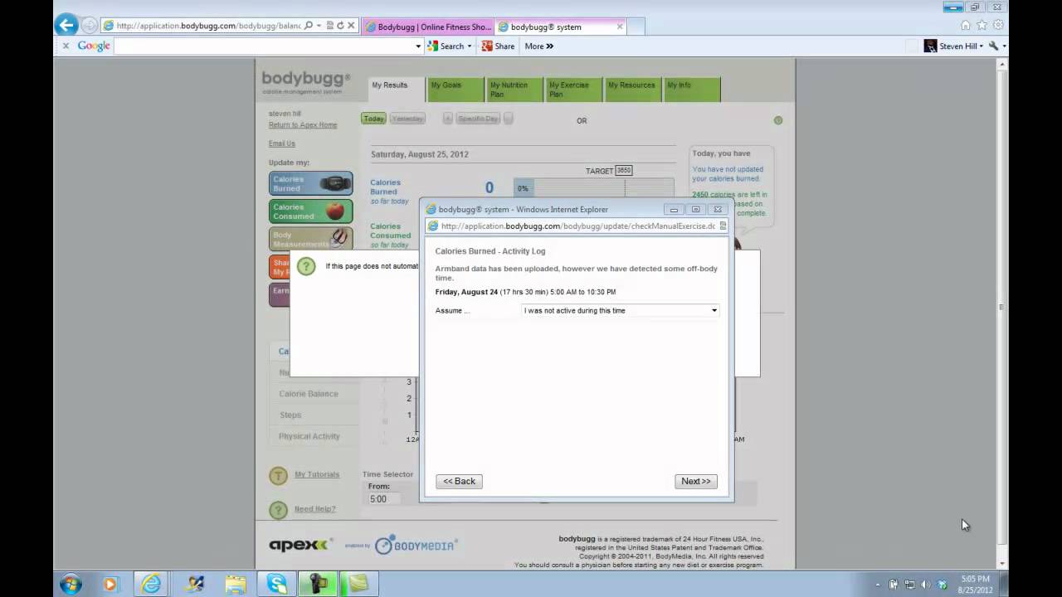Click the apex logo in footer

[300, 545]
